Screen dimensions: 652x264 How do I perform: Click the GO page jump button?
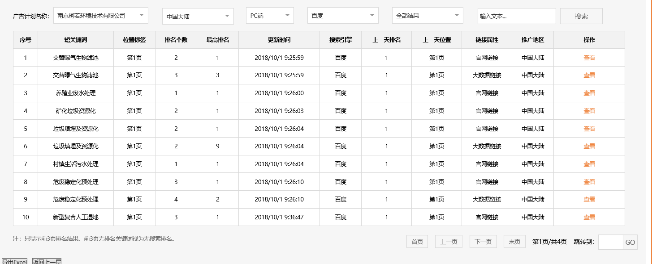(x=630, y=242)
